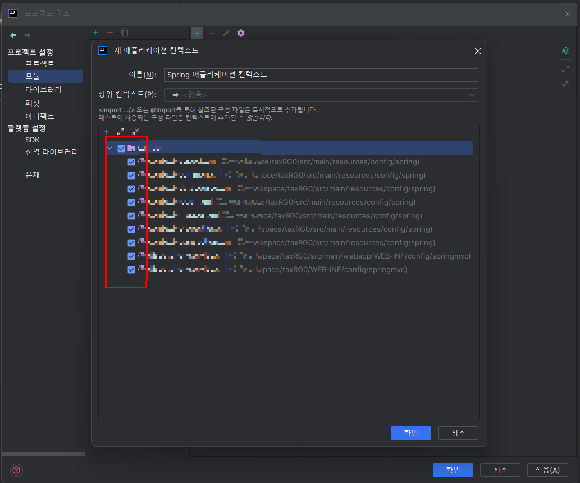Click the IntelliJ logo in dialog title
580x483 pixels.
coord(102,50)
